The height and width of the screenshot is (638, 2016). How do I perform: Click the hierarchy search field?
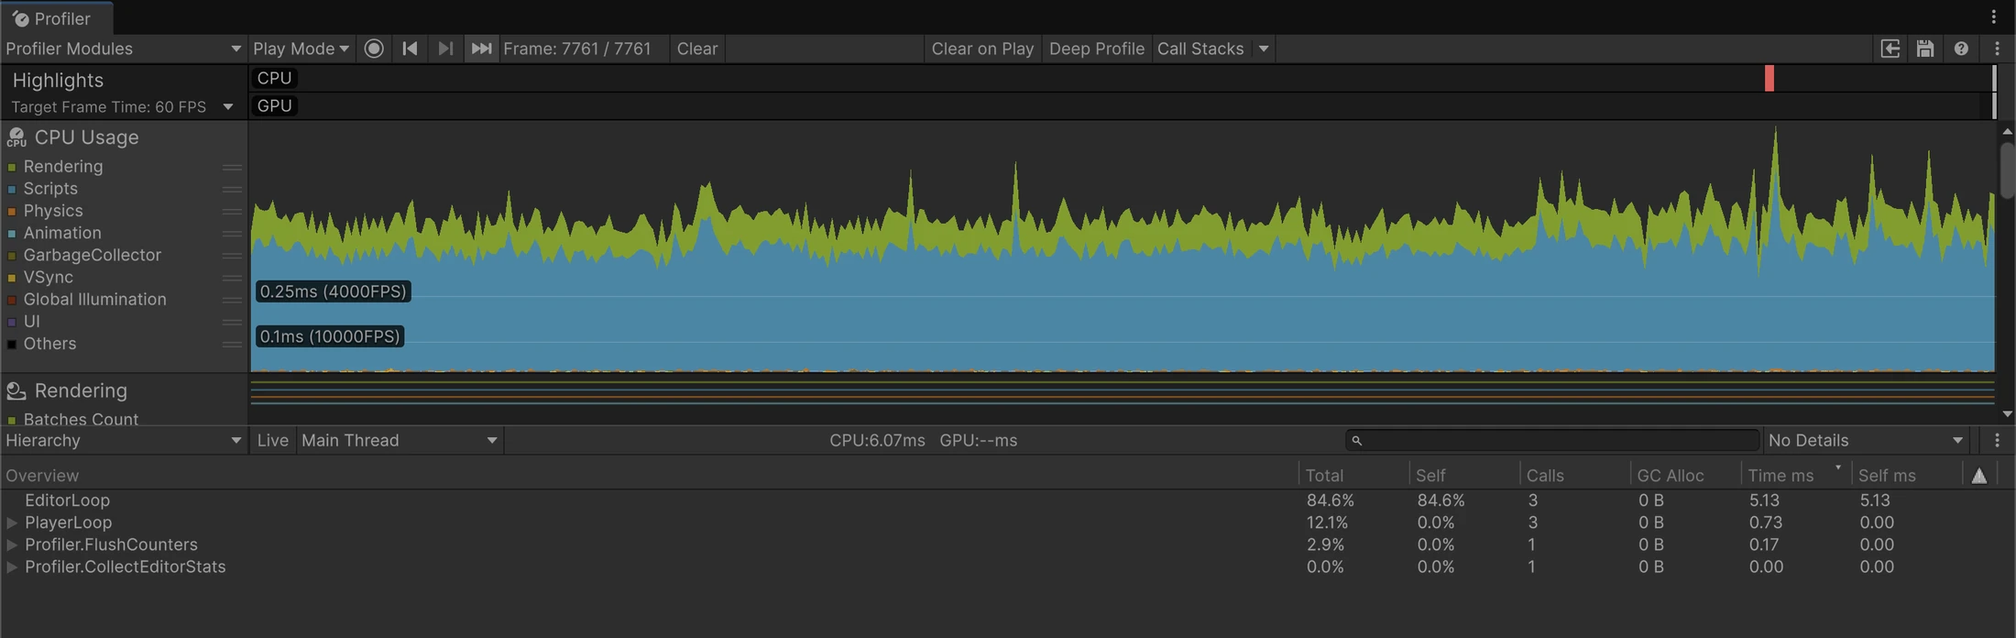(x=1552, y=441)
